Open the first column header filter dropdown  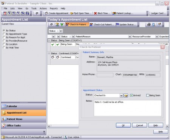point(54,37)
